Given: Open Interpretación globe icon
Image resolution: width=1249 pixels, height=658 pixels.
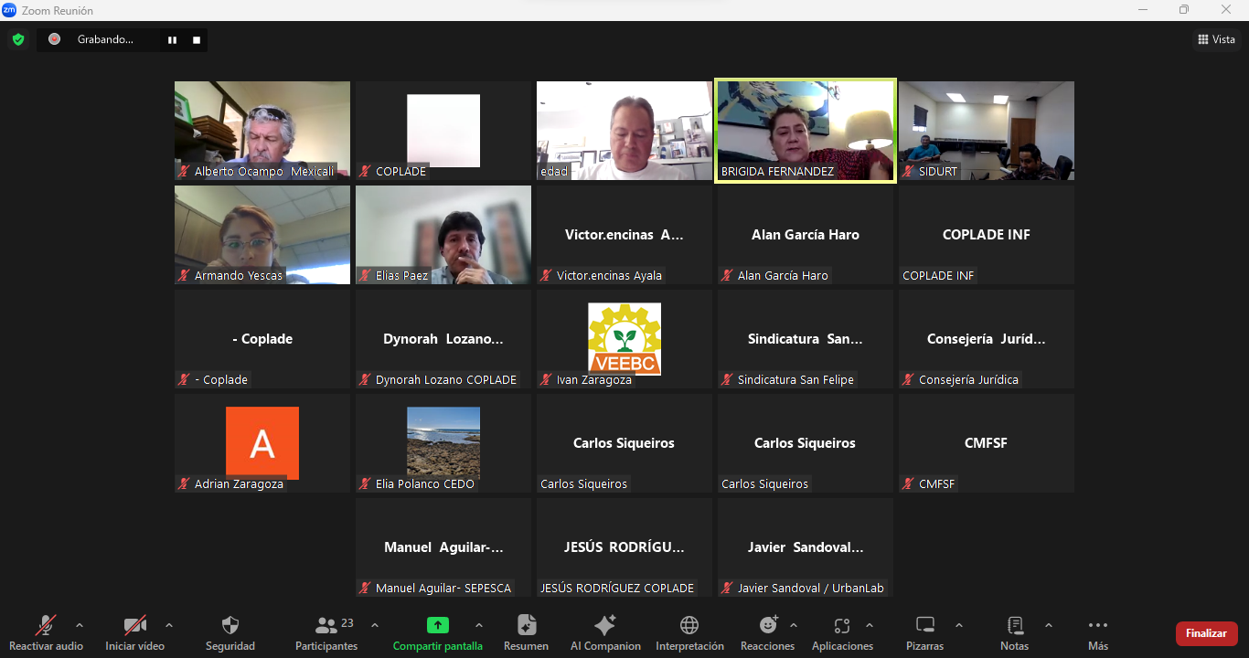Looking at the screenshot, I should pos(689,625).
